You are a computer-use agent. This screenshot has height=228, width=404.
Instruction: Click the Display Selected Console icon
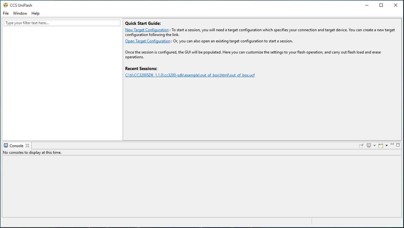[369, 146]
